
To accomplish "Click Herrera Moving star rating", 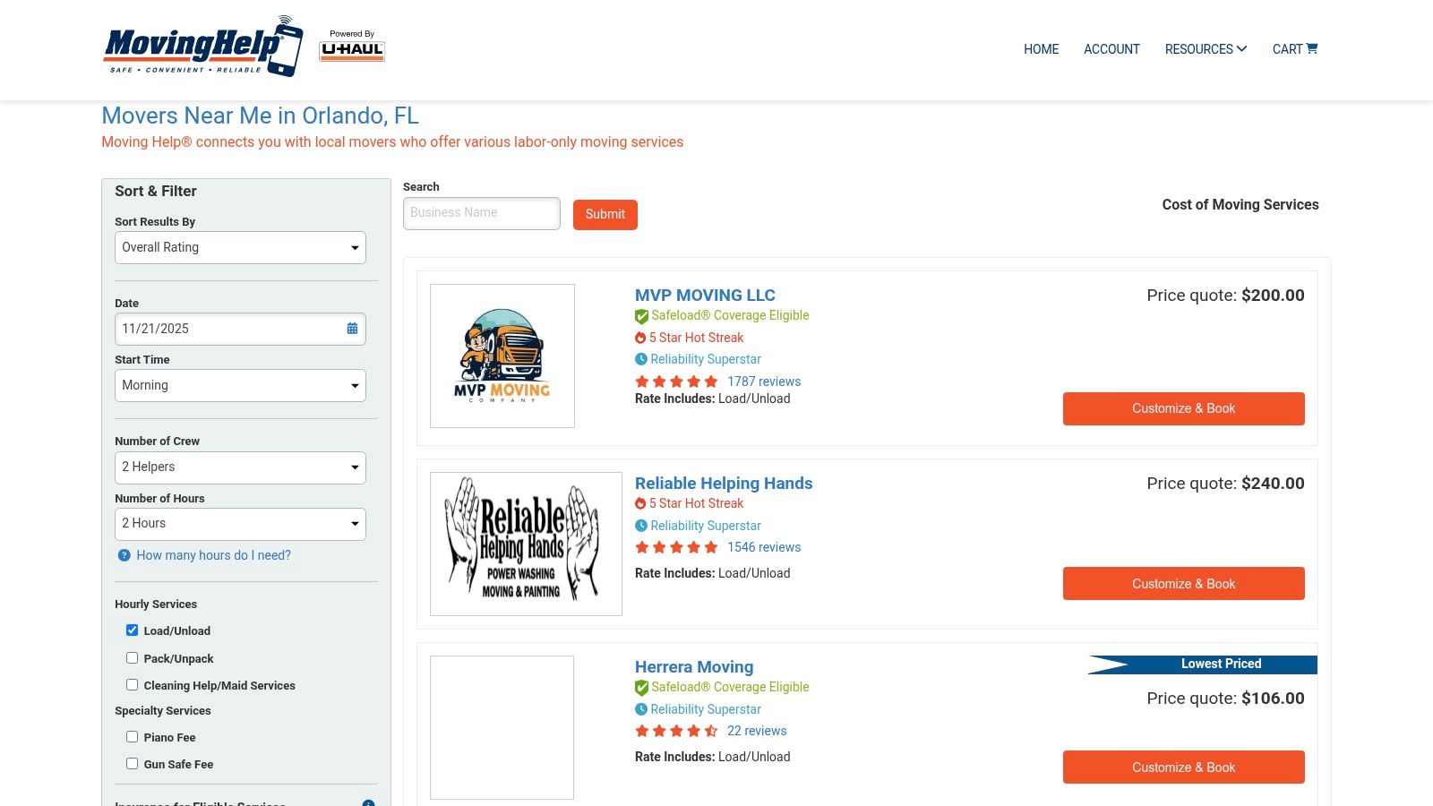I will point(676,731).
